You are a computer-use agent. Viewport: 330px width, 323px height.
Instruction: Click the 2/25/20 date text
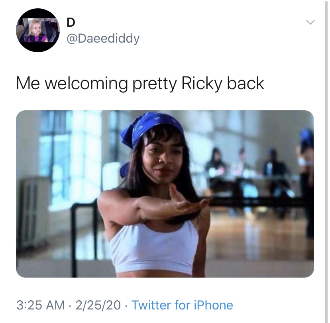click(98, 305)
